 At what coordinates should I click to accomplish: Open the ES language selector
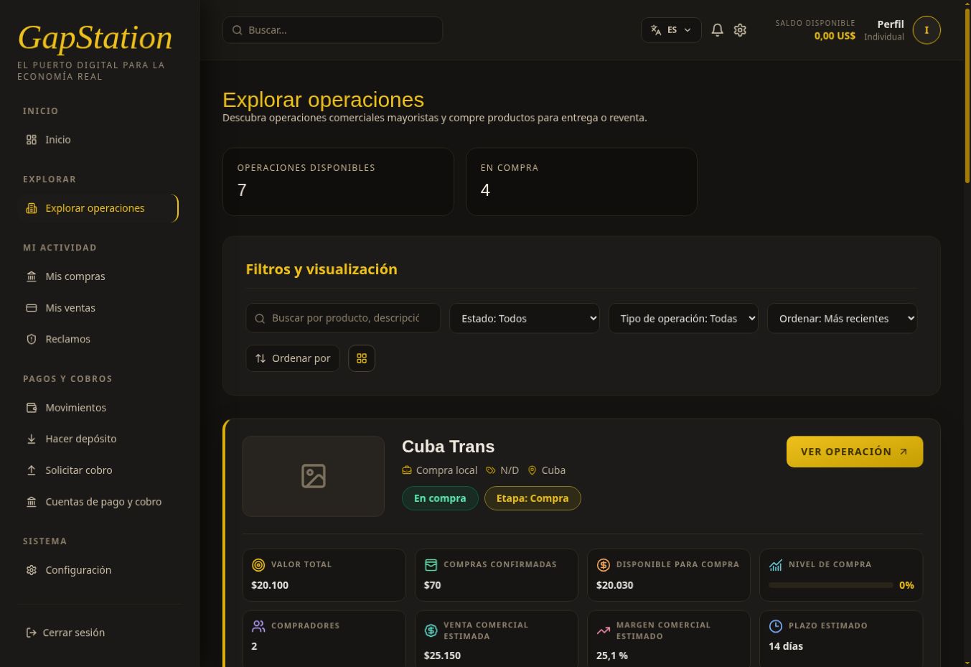pos(671,30)
